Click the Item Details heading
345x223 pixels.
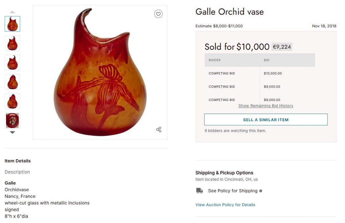[18, 161]
